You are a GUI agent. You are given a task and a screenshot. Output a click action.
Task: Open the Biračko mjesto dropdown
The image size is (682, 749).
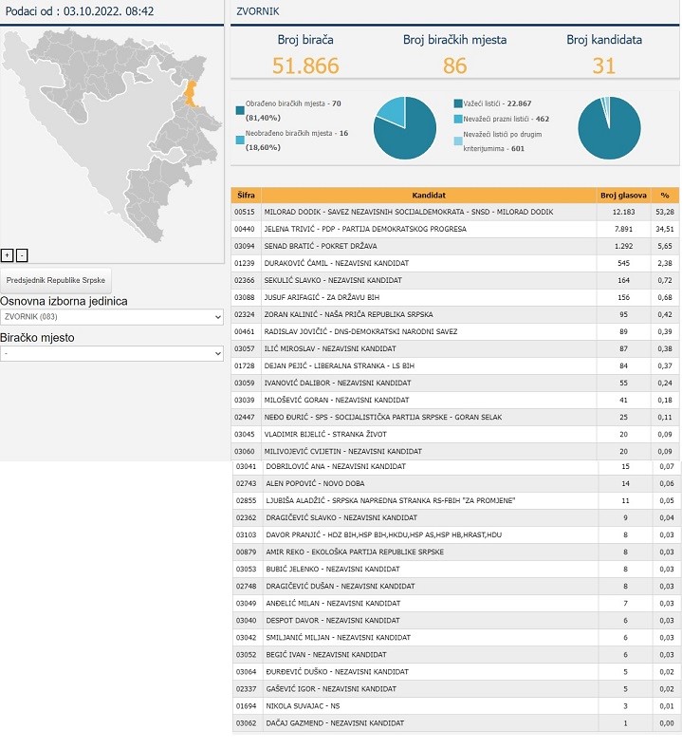(112, 353)
